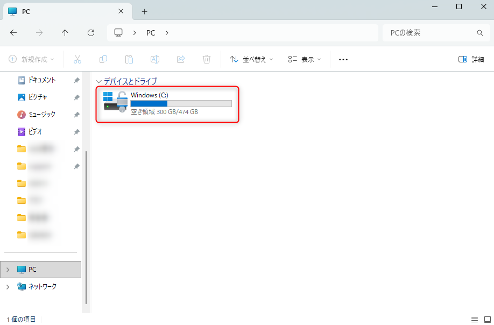Open the 表示 view options dropdown

tap(304, 59)
